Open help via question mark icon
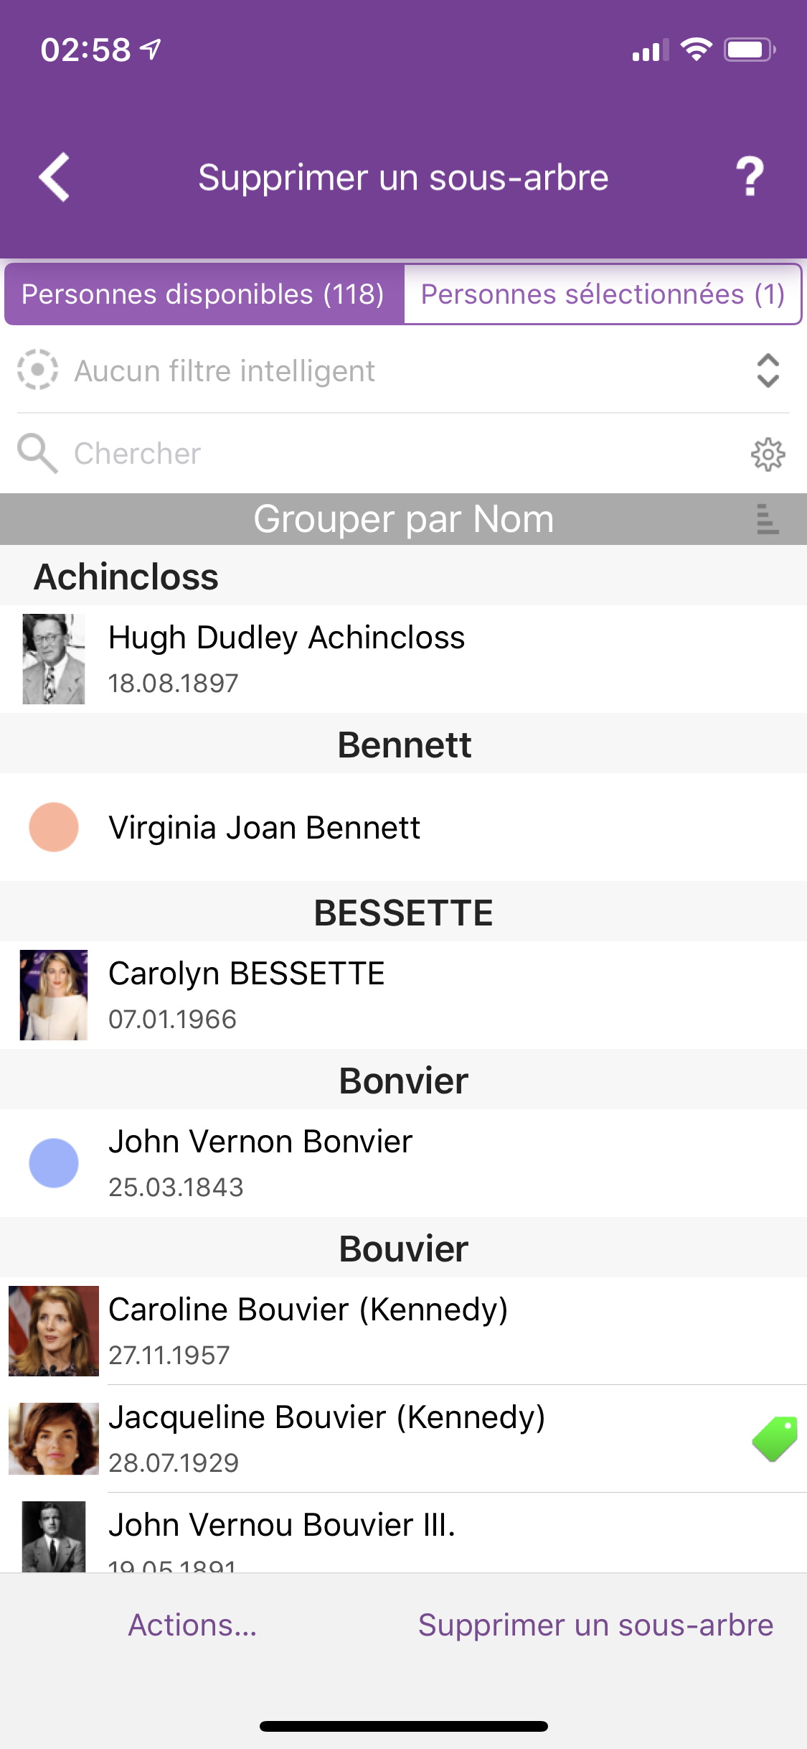807x1749 pixels. click(750, 177)
